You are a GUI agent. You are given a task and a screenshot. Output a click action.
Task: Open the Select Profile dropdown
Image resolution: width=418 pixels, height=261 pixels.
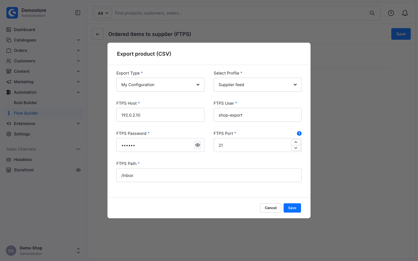point(257,85)
